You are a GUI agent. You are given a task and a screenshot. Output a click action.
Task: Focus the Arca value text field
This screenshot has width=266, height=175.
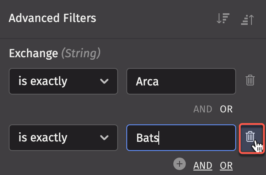pyautogui.click(x=181, y=81)
